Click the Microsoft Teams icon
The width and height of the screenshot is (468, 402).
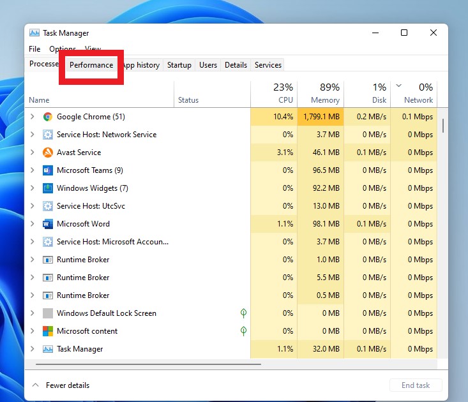[48, 170]
